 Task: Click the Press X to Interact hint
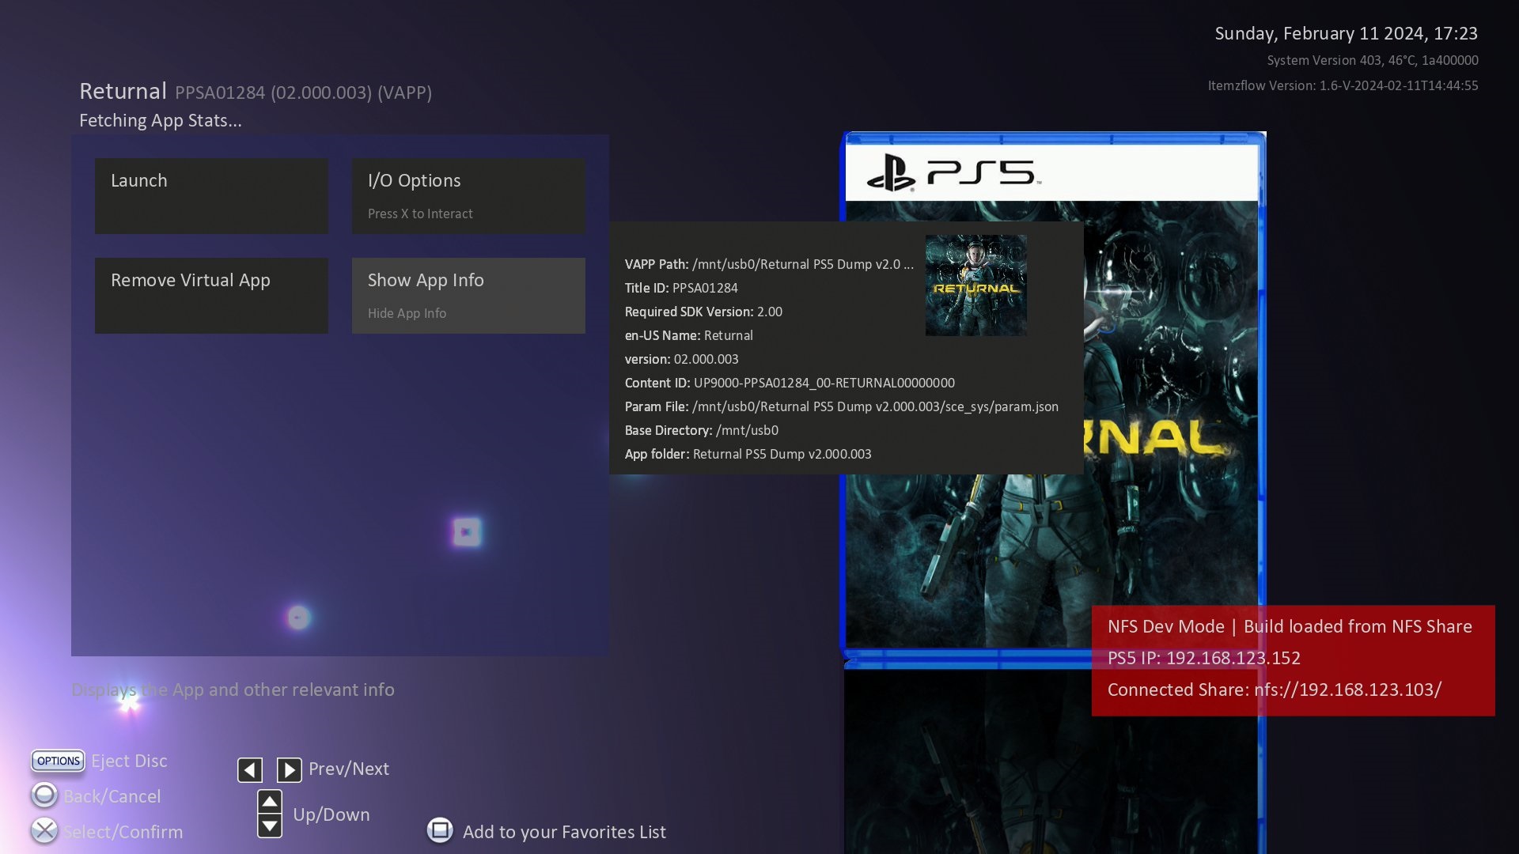click(x=420, y=213)
